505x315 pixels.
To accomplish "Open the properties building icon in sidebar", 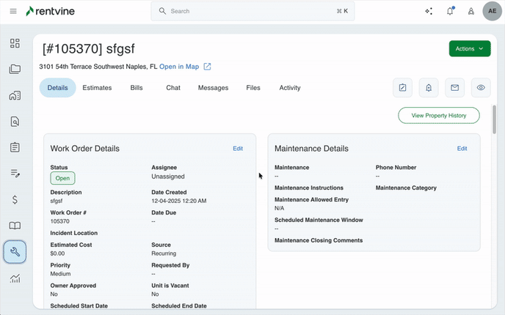I will pos(15,96).
